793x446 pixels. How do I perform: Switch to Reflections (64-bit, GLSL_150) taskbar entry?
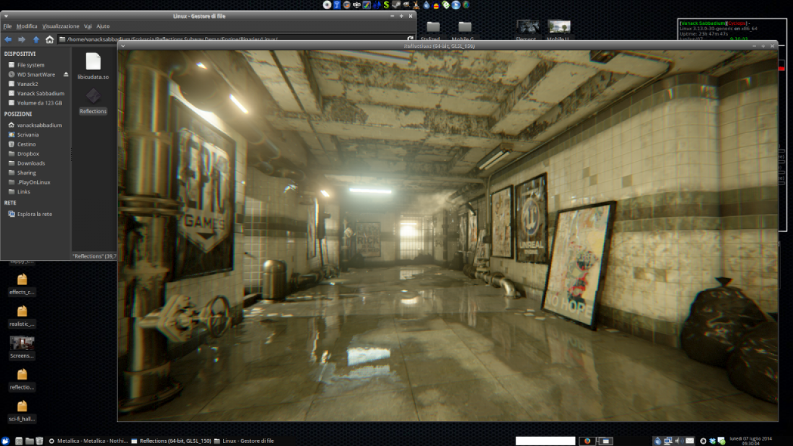[171, 441]
